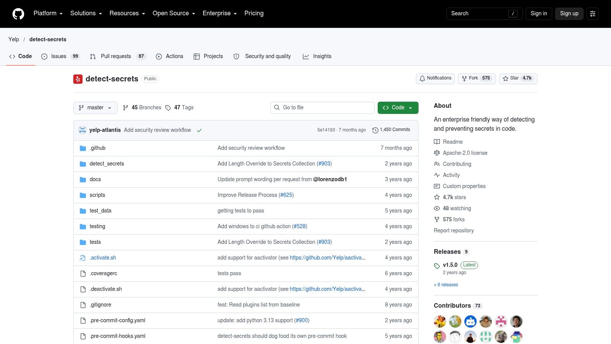Open the scripts folder icon

click(83, 195)
